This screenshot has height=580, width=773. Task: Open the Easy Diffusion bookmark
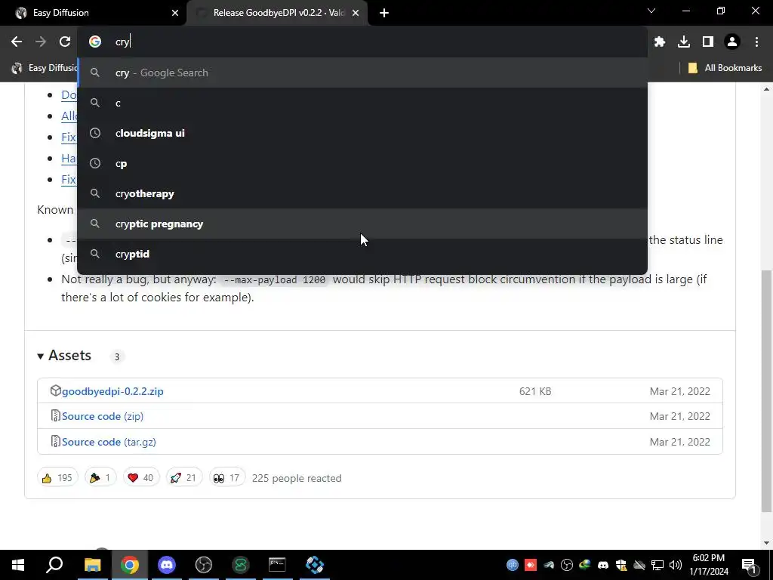tap(45, 68)
